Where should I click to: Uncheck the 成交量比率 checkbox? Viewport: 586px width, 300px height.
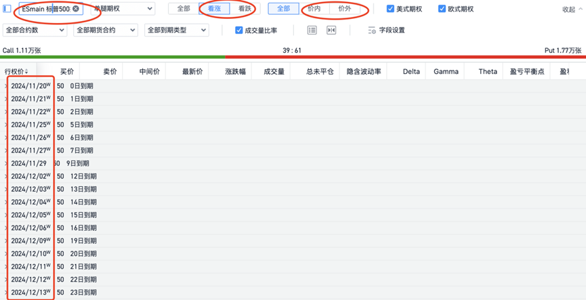pos(239,30)
